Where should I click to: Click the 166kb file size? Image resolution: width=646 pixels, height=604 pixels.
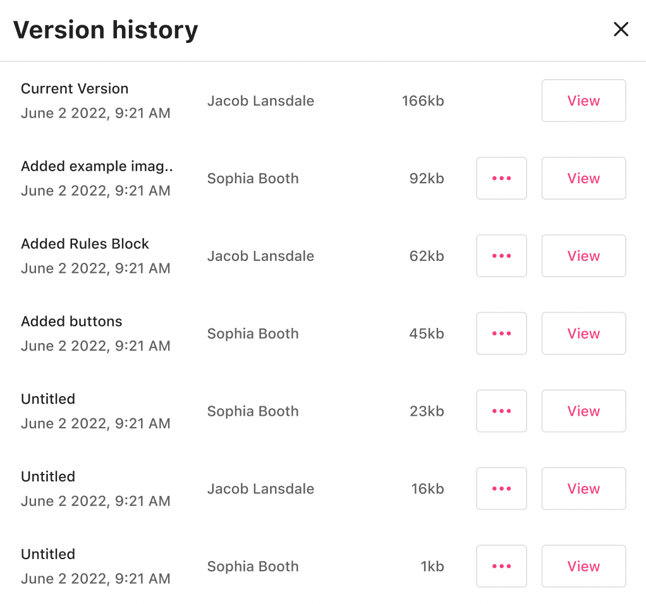423,101
